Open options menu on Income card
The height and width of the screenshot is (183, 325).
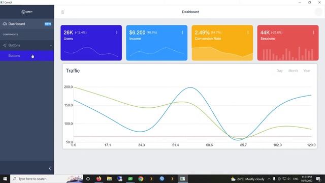pos(182,33)
